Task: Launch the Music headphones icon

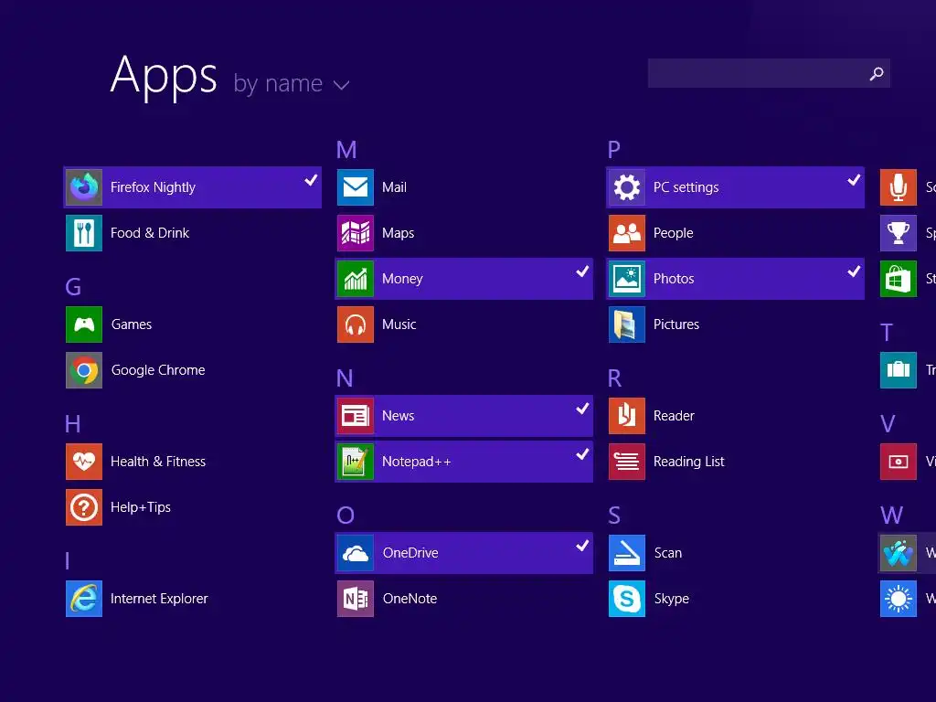Action: (356, 324)
